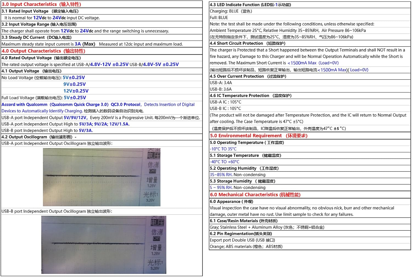This screenshot has height=277, width=412.
Task: Select the '5.0 Operating Temperature' heading
Action: pos(247,142)
